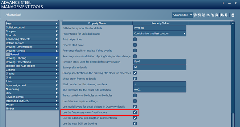Open the AdvanceSteel profile dropdown
This screenshot has width=240, height=127.
click(182, 15)
